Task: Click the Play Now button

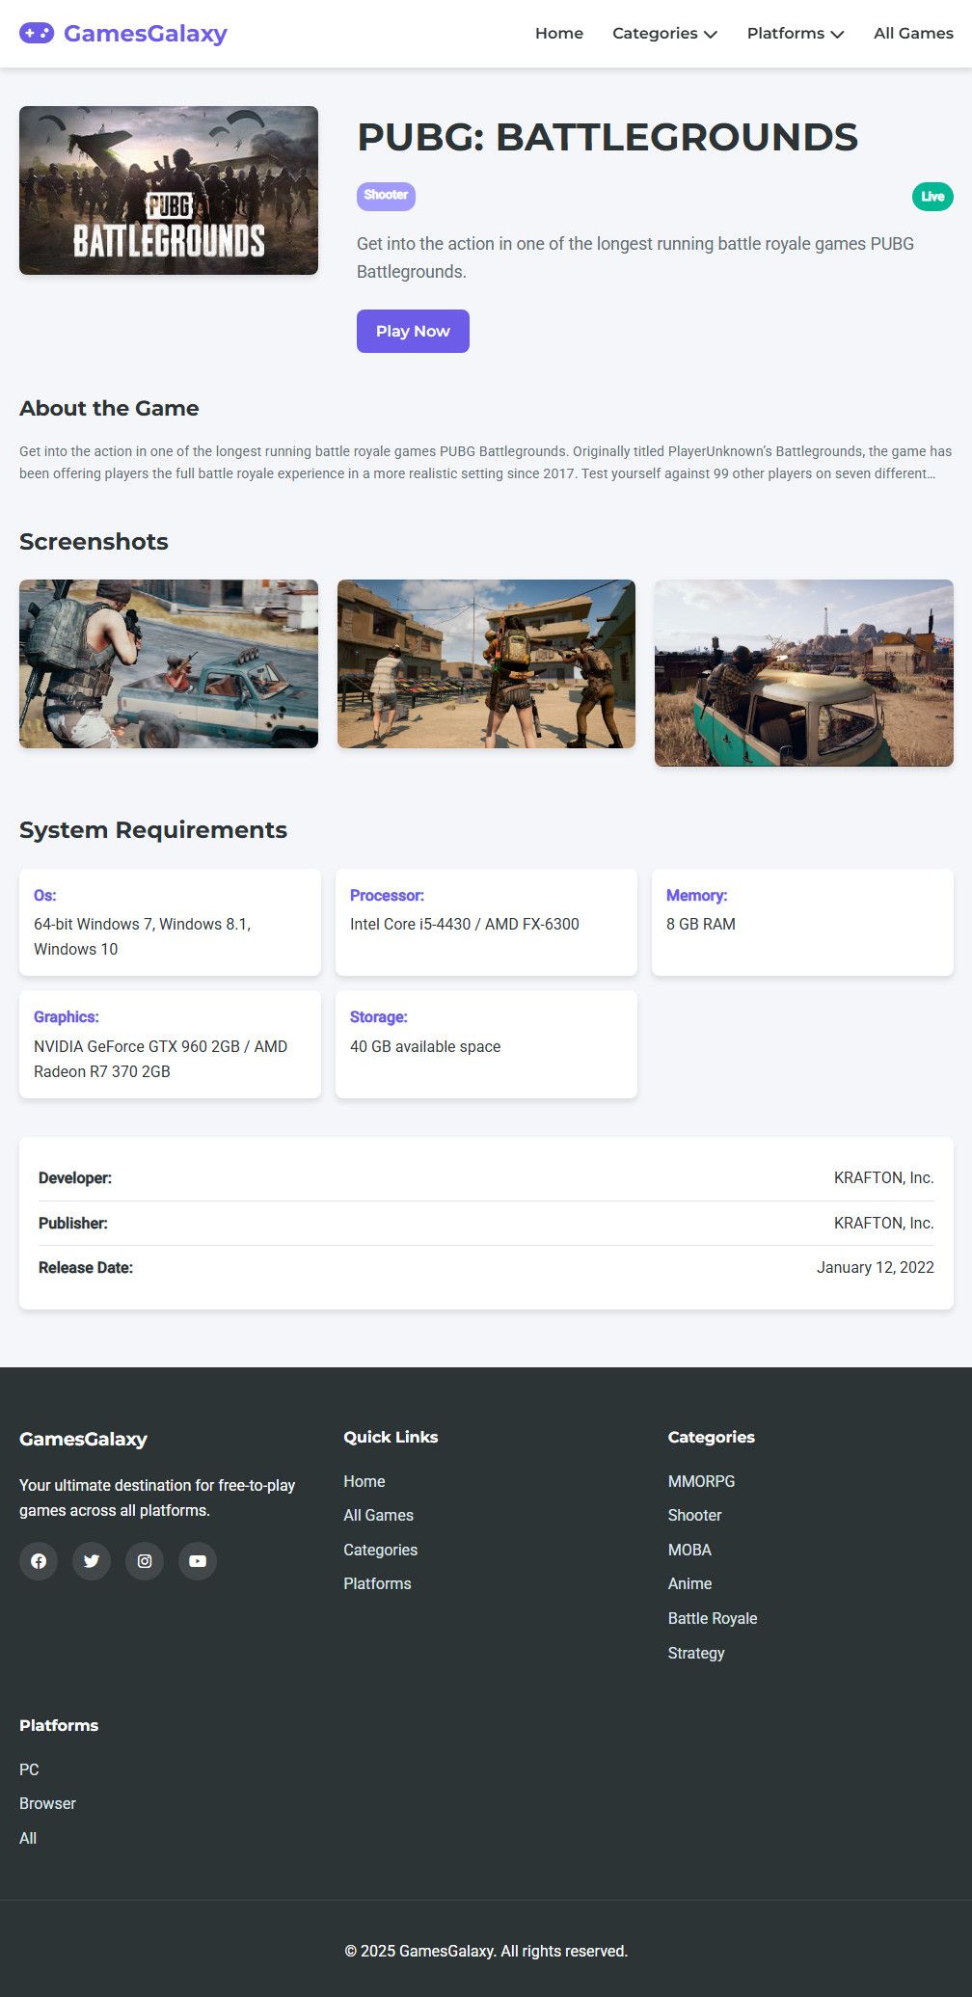Action: point(413,331)
